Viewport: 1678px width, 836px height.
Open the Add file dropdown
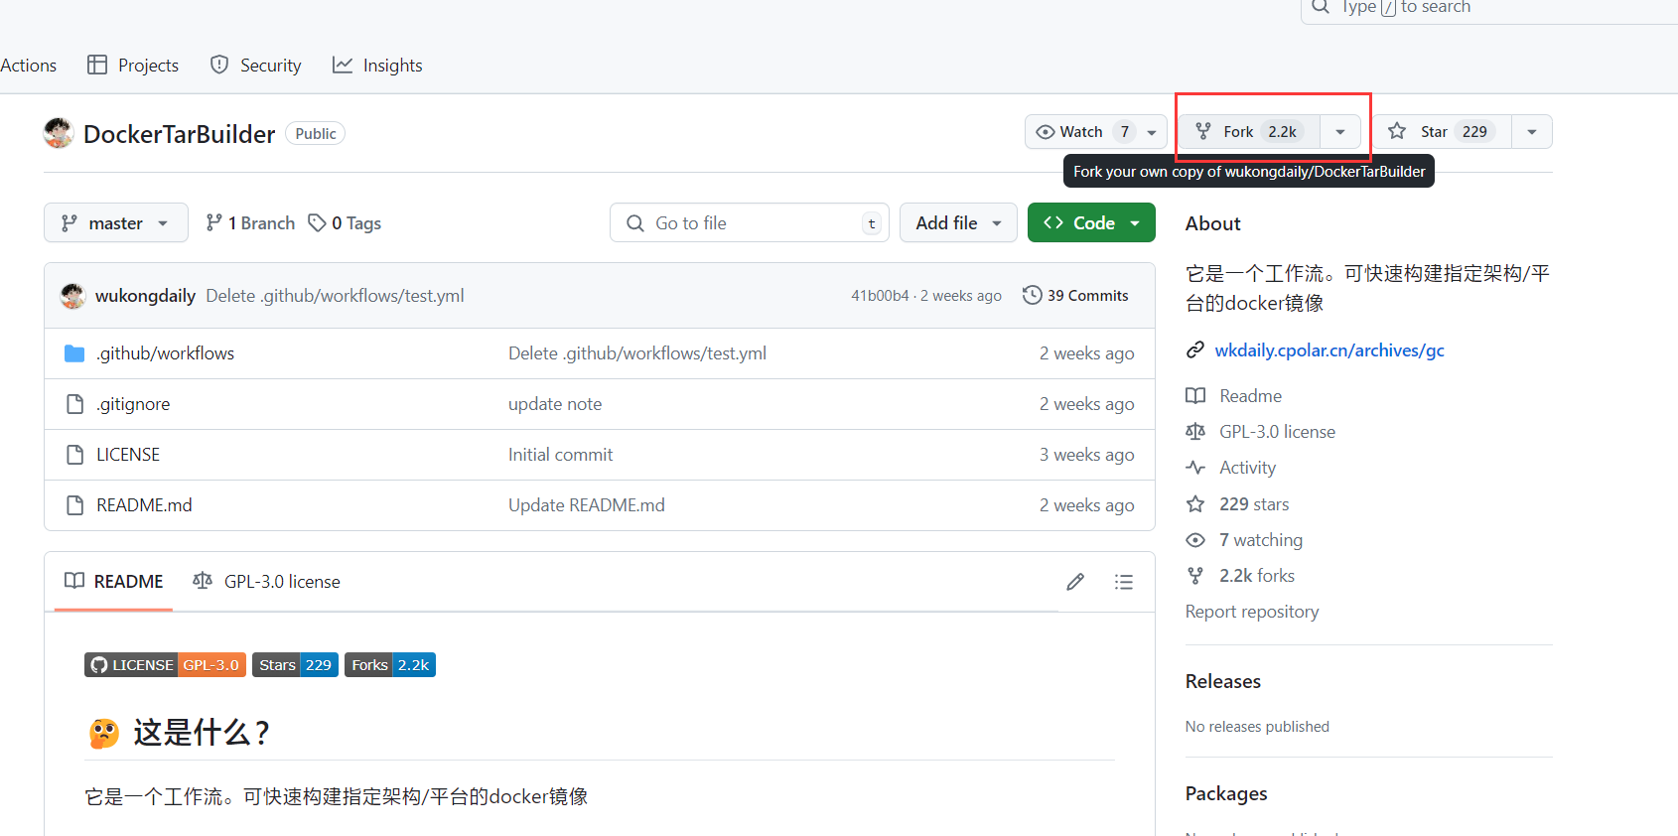pos(957,223)
